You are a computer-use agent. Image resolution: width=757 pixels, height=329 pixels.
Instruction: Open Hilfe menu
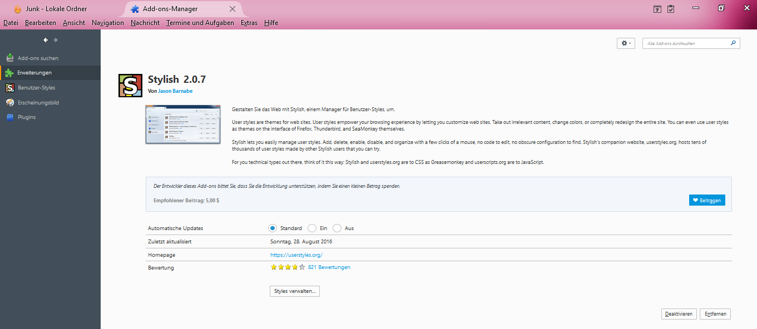click(x=271, y=23)
